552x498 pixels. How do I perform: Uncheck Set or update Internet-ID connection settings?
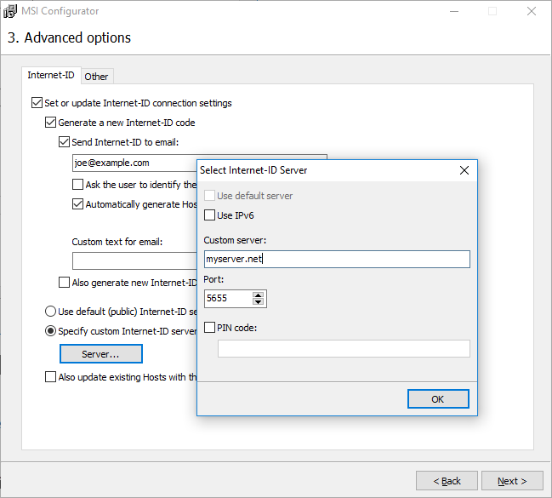point(37,103)
